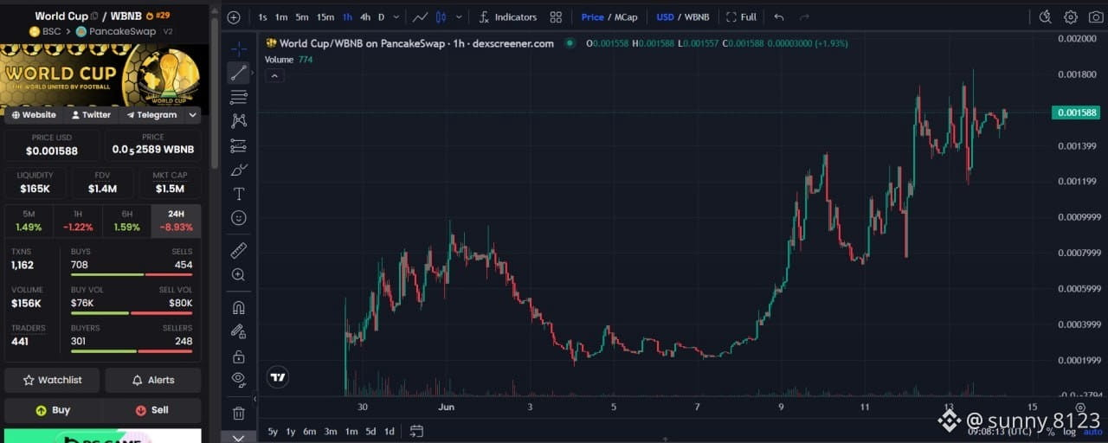Select the 4h timeframe

[x=365, y=17]
